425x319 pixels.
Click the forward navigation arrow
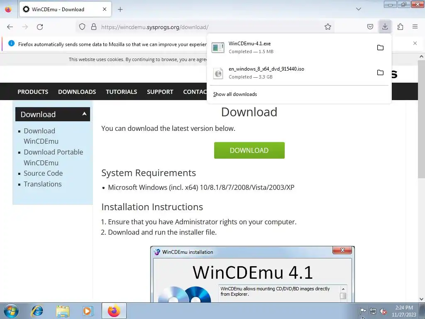click(25, 27)
